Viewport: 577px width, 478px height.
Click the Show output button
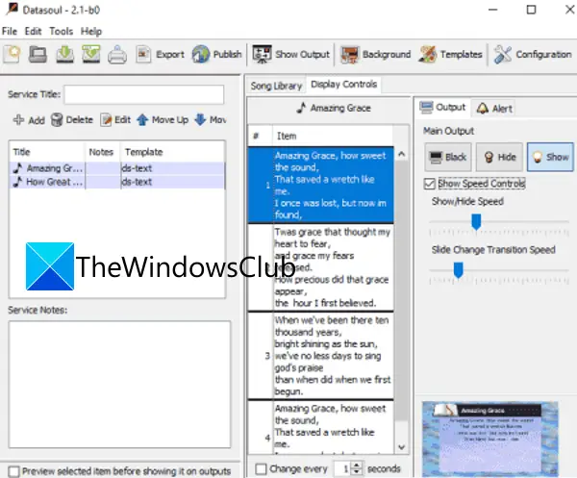coord(550,158)
